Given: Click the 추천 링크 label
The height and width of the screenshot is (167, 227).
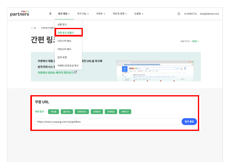Looking at the screenshot, I should pyautogui.click(x=39, y=112).
